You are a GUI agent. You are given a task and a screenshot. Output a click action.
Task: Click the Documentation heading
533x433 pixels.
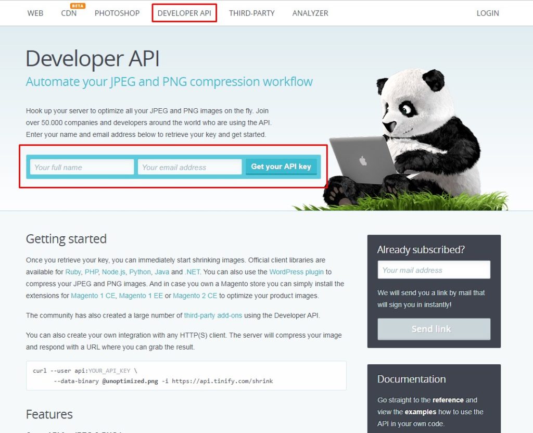click(x=411, y=379)
